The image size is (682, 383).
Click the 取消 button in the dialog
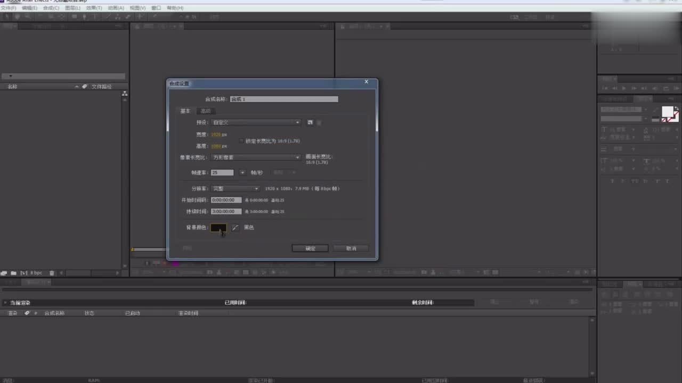click(x=351, y=248)
